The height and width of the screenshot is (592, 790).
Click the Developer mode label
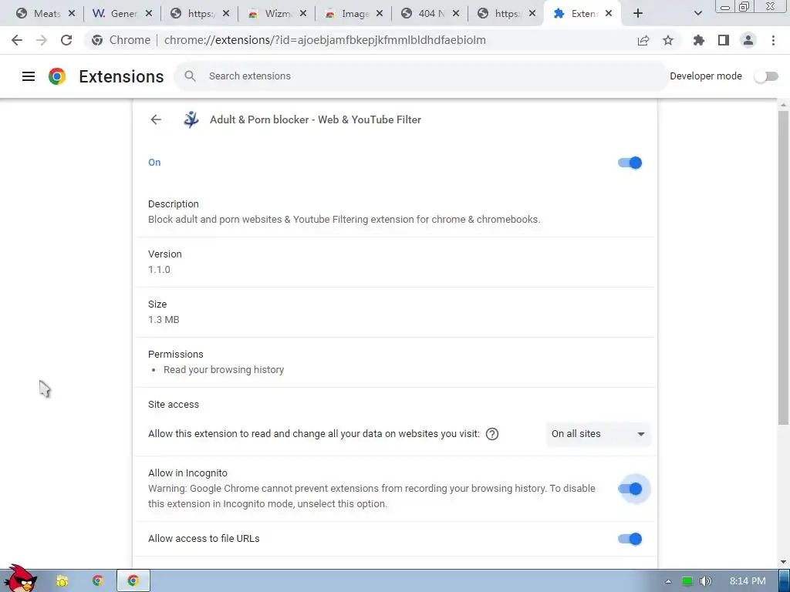[706, 76]
